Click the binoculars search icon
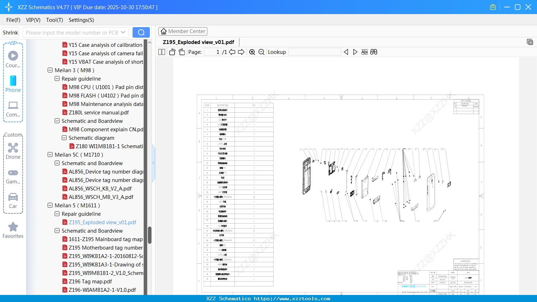Image resolution: width=537 pixels, height=302 pixels. 374,52
